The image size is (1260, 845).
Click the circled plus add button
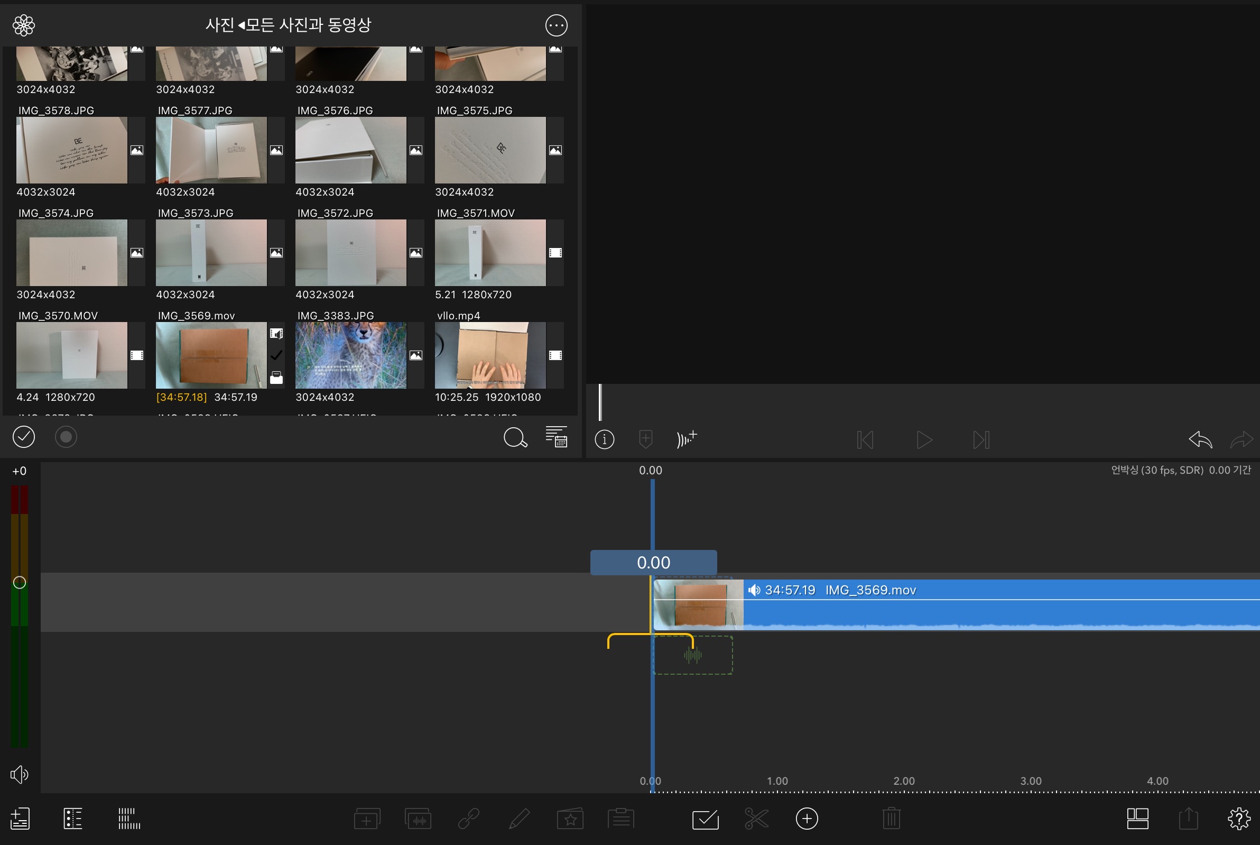(807, 819)
